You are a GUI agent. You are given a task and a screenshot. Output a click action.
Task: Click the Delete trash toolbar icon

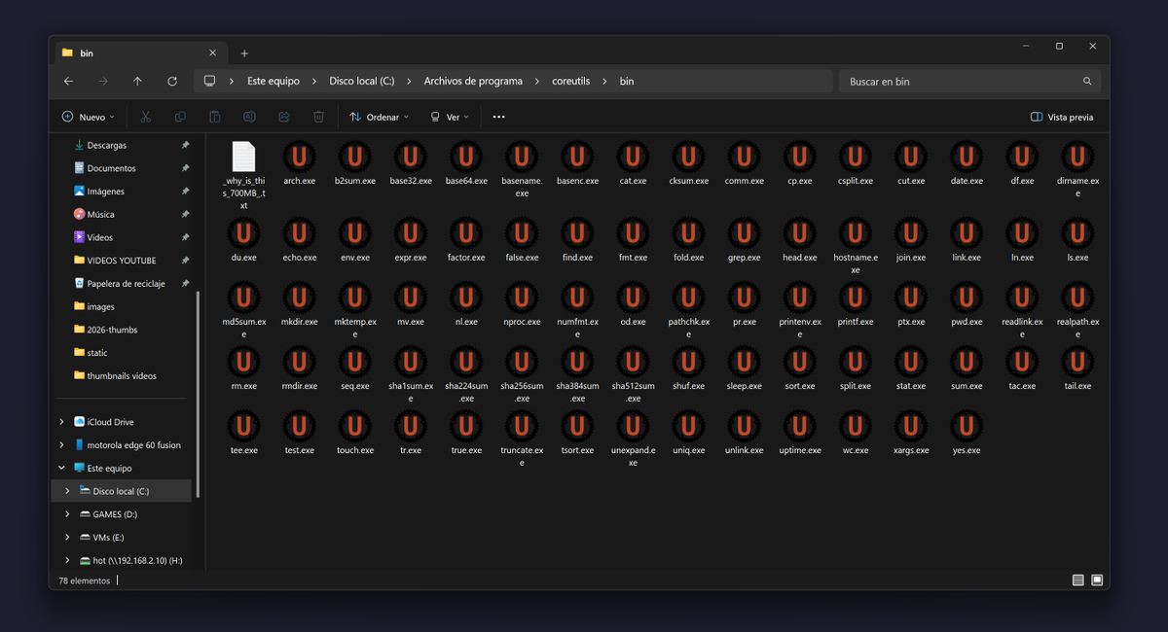click(x=318, y=117)
